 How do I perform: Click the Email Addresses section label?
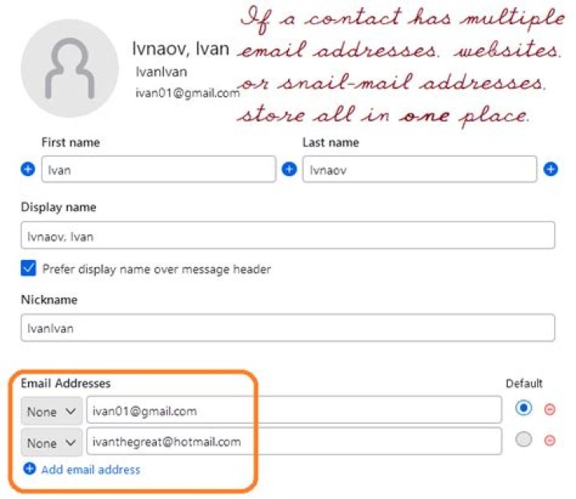coord(66,383)
